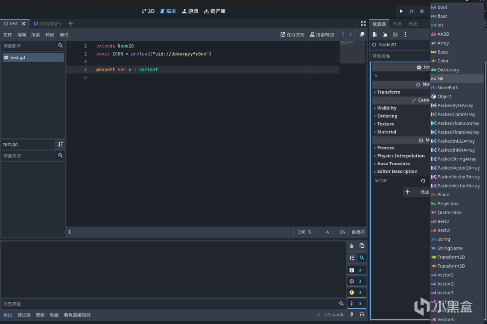Open the floating script editor window icon

tap(362, 35)
